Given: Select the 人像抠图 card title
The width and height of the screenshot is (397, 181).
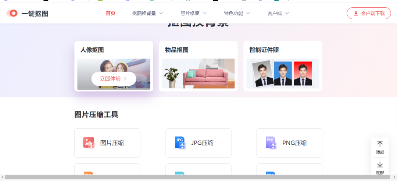Looking at the screenshot, I should [x=92, y=50].
